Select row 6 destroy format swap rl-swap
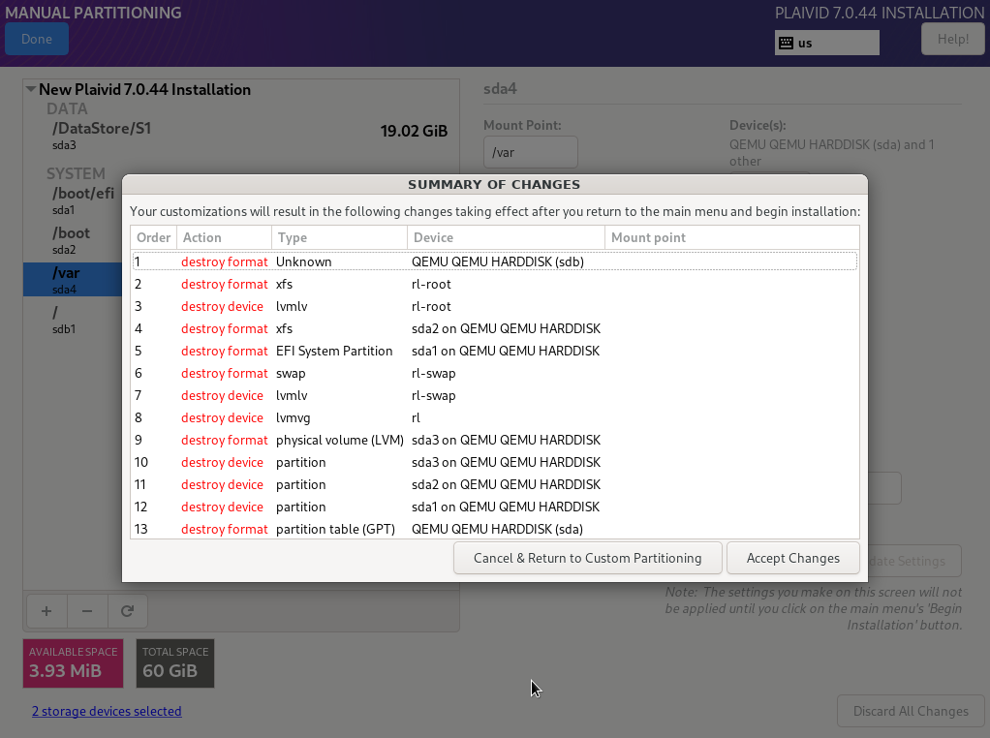The image size is (990, 738). (x=495, y=373)
